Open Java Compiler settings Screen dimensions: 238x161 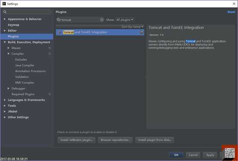(25, 66)
